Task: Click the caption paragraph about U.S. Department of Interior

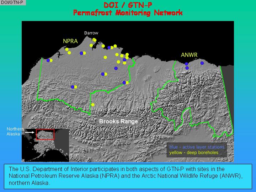Action: pyautogui.click(x=126, y=176)
